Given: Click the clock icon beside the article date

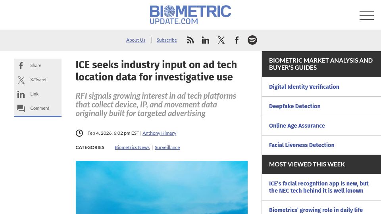Looking at the screenshot, I should pyautogui.click(x=79, y=133).
